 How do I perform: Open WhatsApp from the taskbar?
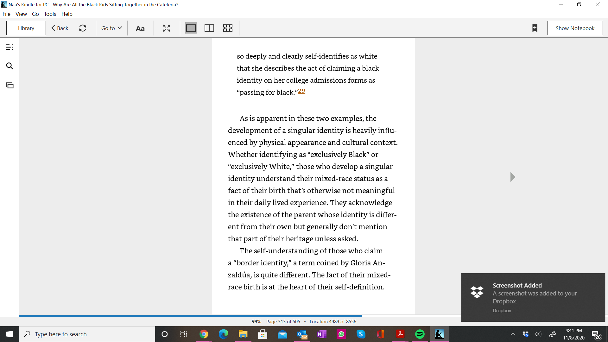point(341,334)
